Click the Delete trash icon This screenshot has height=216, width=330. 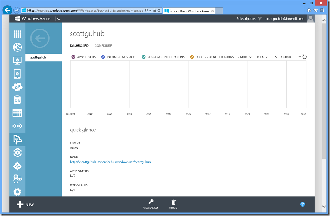pos(173,202)
